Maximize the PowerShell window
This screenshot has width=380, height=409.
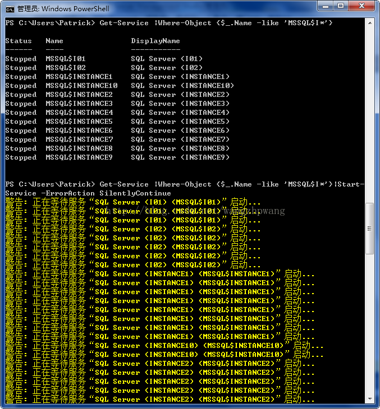point(341,6)
